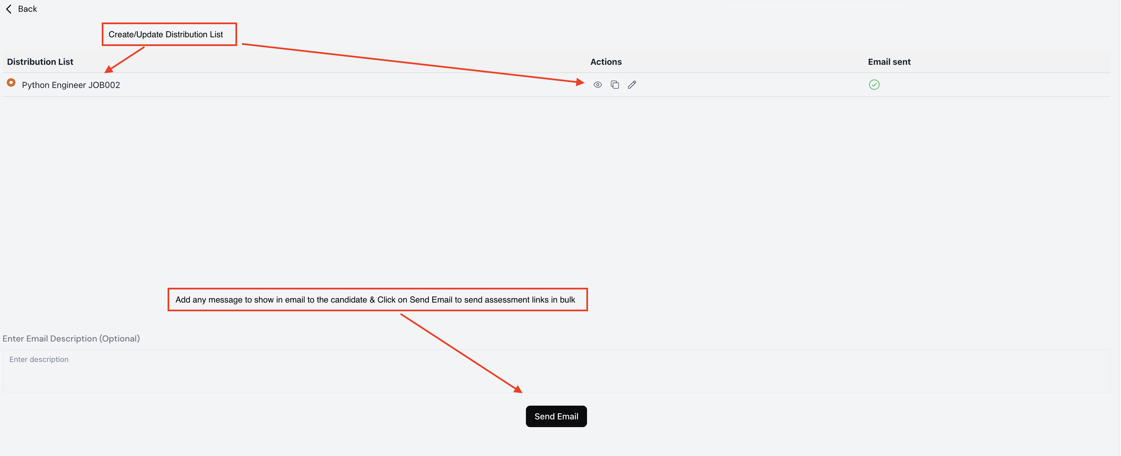Go back using the Back link

click(27, 9)
